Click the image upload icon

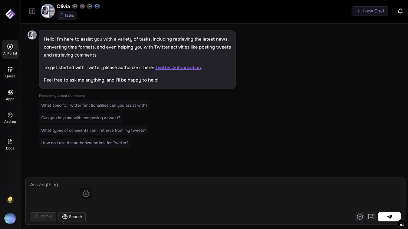tap(371, 217)
